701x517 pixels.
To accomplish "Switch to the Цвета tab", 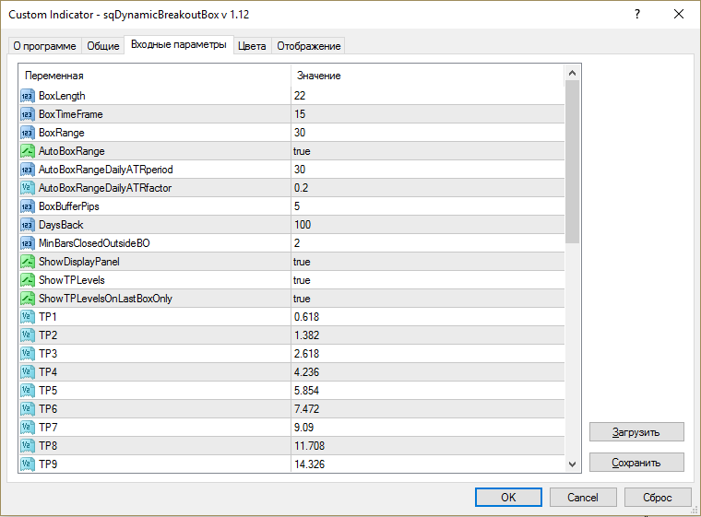I will [x=252, y=46].
